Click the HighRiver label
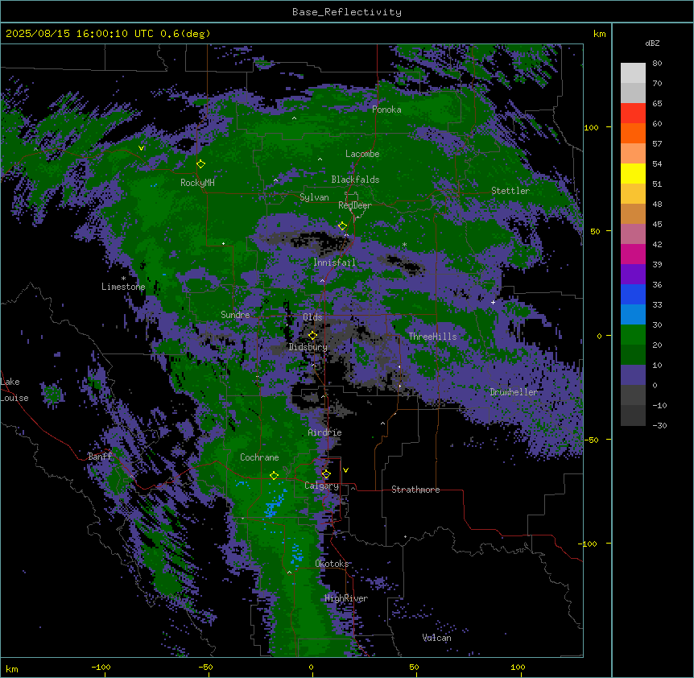This screenshot has height=678, width=694. [346, 598]
